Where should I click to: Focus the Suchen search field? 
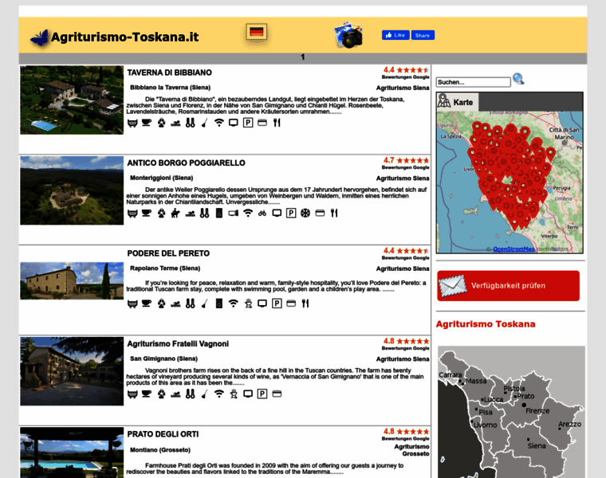(x=474, y=82)
